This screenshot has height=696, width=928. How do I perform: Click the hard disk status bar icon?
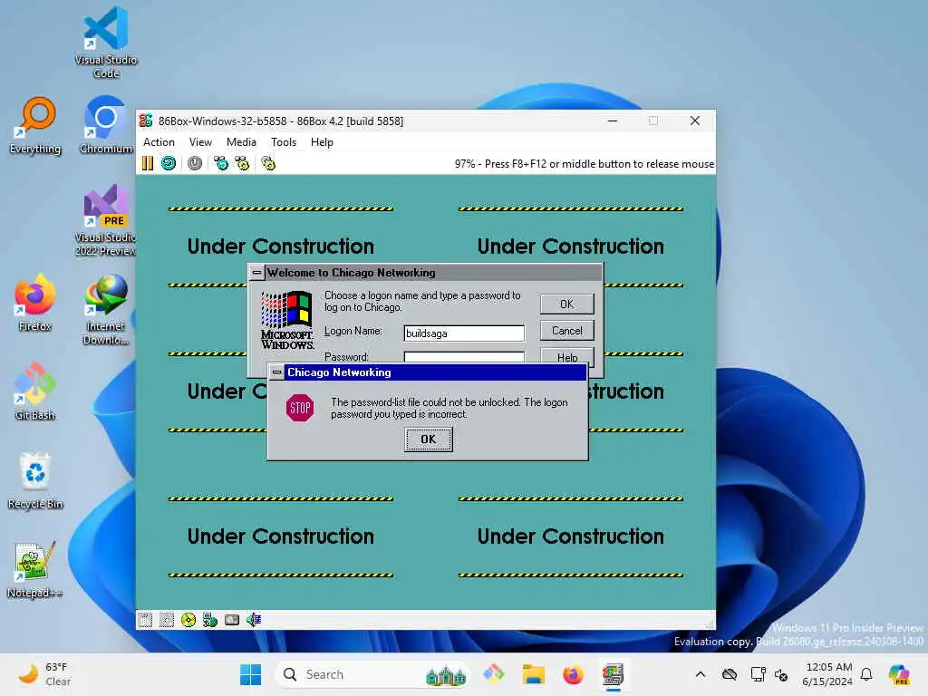pos(232,620)
